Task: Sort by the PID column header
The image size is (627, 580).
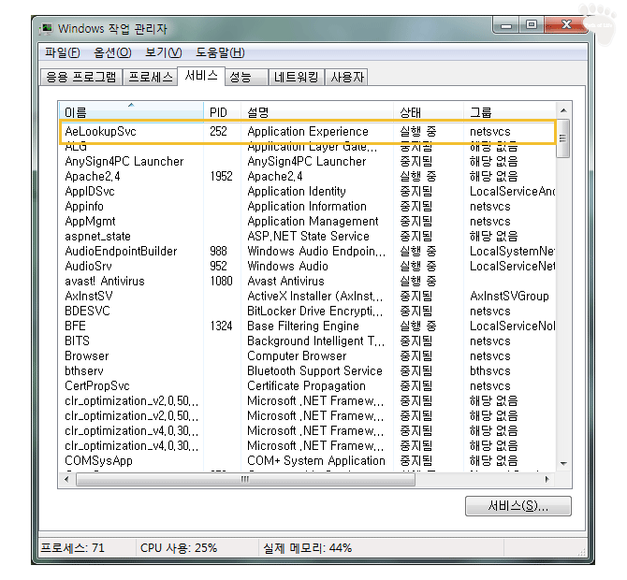Action: click(x=223, y=112)
